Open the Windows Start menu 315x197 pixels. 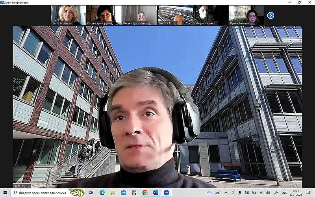[x=4, y=193]
